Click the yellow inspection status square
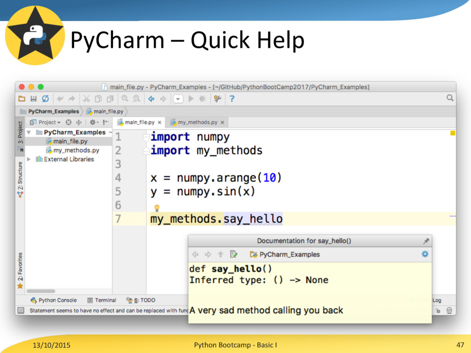Screen dimensions: 471x353 coord(453,133)
